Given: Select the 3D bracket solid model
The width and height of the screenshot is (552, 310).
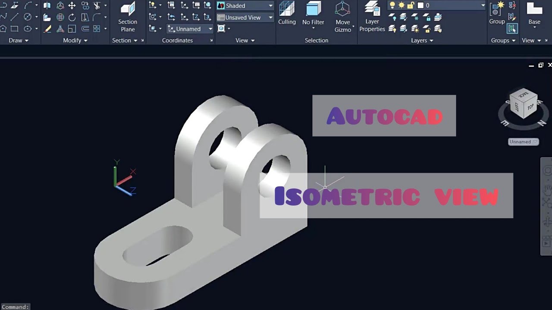Looking at the screenshot, I should click(x=201, y=202).
